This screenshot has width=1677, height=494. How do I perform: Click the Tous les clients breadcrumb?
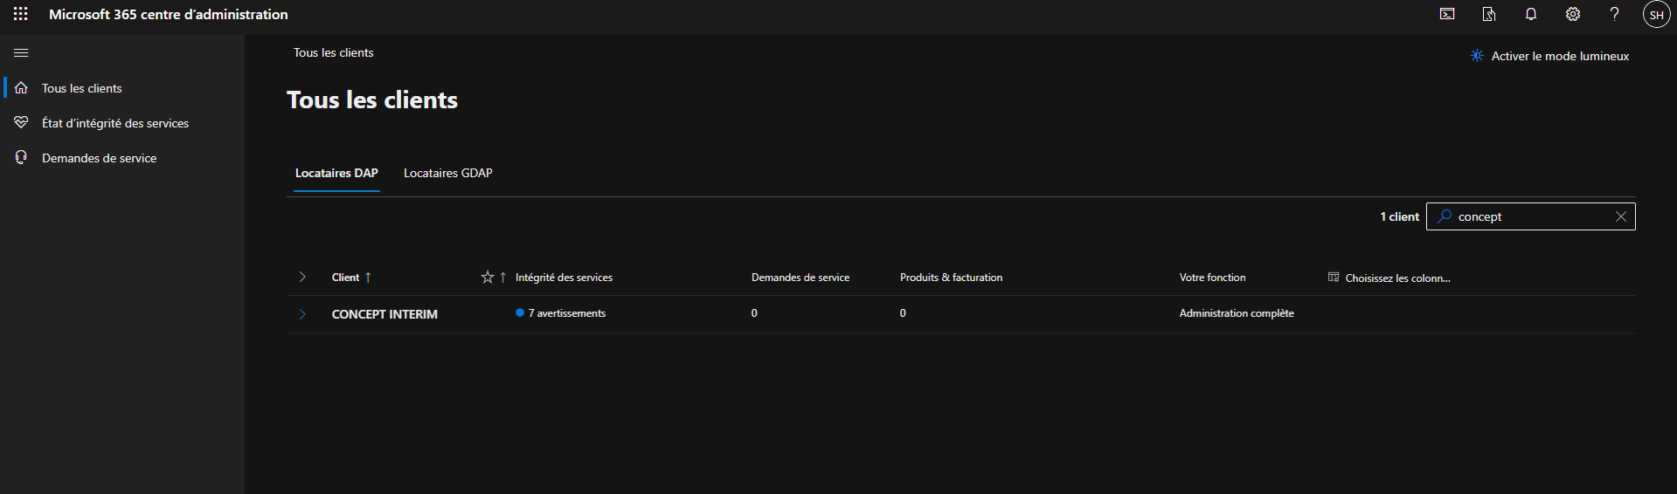(333, 52)
